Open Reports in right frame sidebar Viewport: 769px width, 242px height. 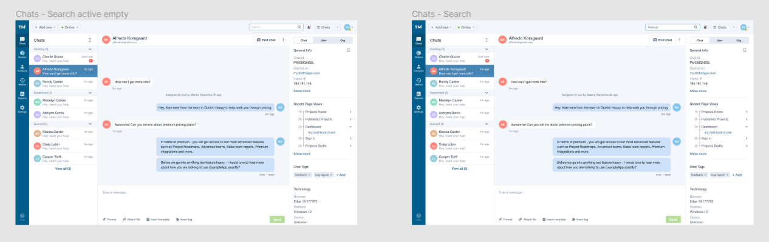click(x=418, y=95)
